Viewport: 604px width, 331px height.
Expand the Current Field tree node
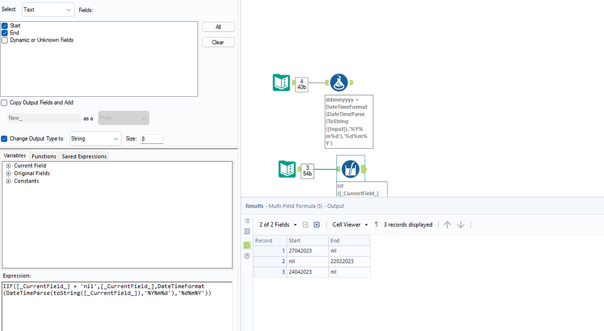8,166
